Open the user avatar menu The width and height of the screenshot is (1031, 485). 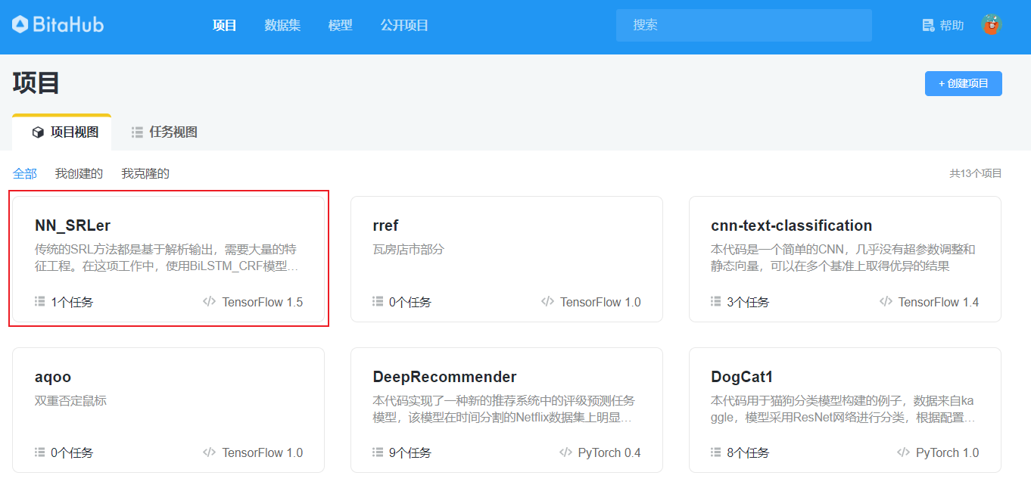point(991,24)
